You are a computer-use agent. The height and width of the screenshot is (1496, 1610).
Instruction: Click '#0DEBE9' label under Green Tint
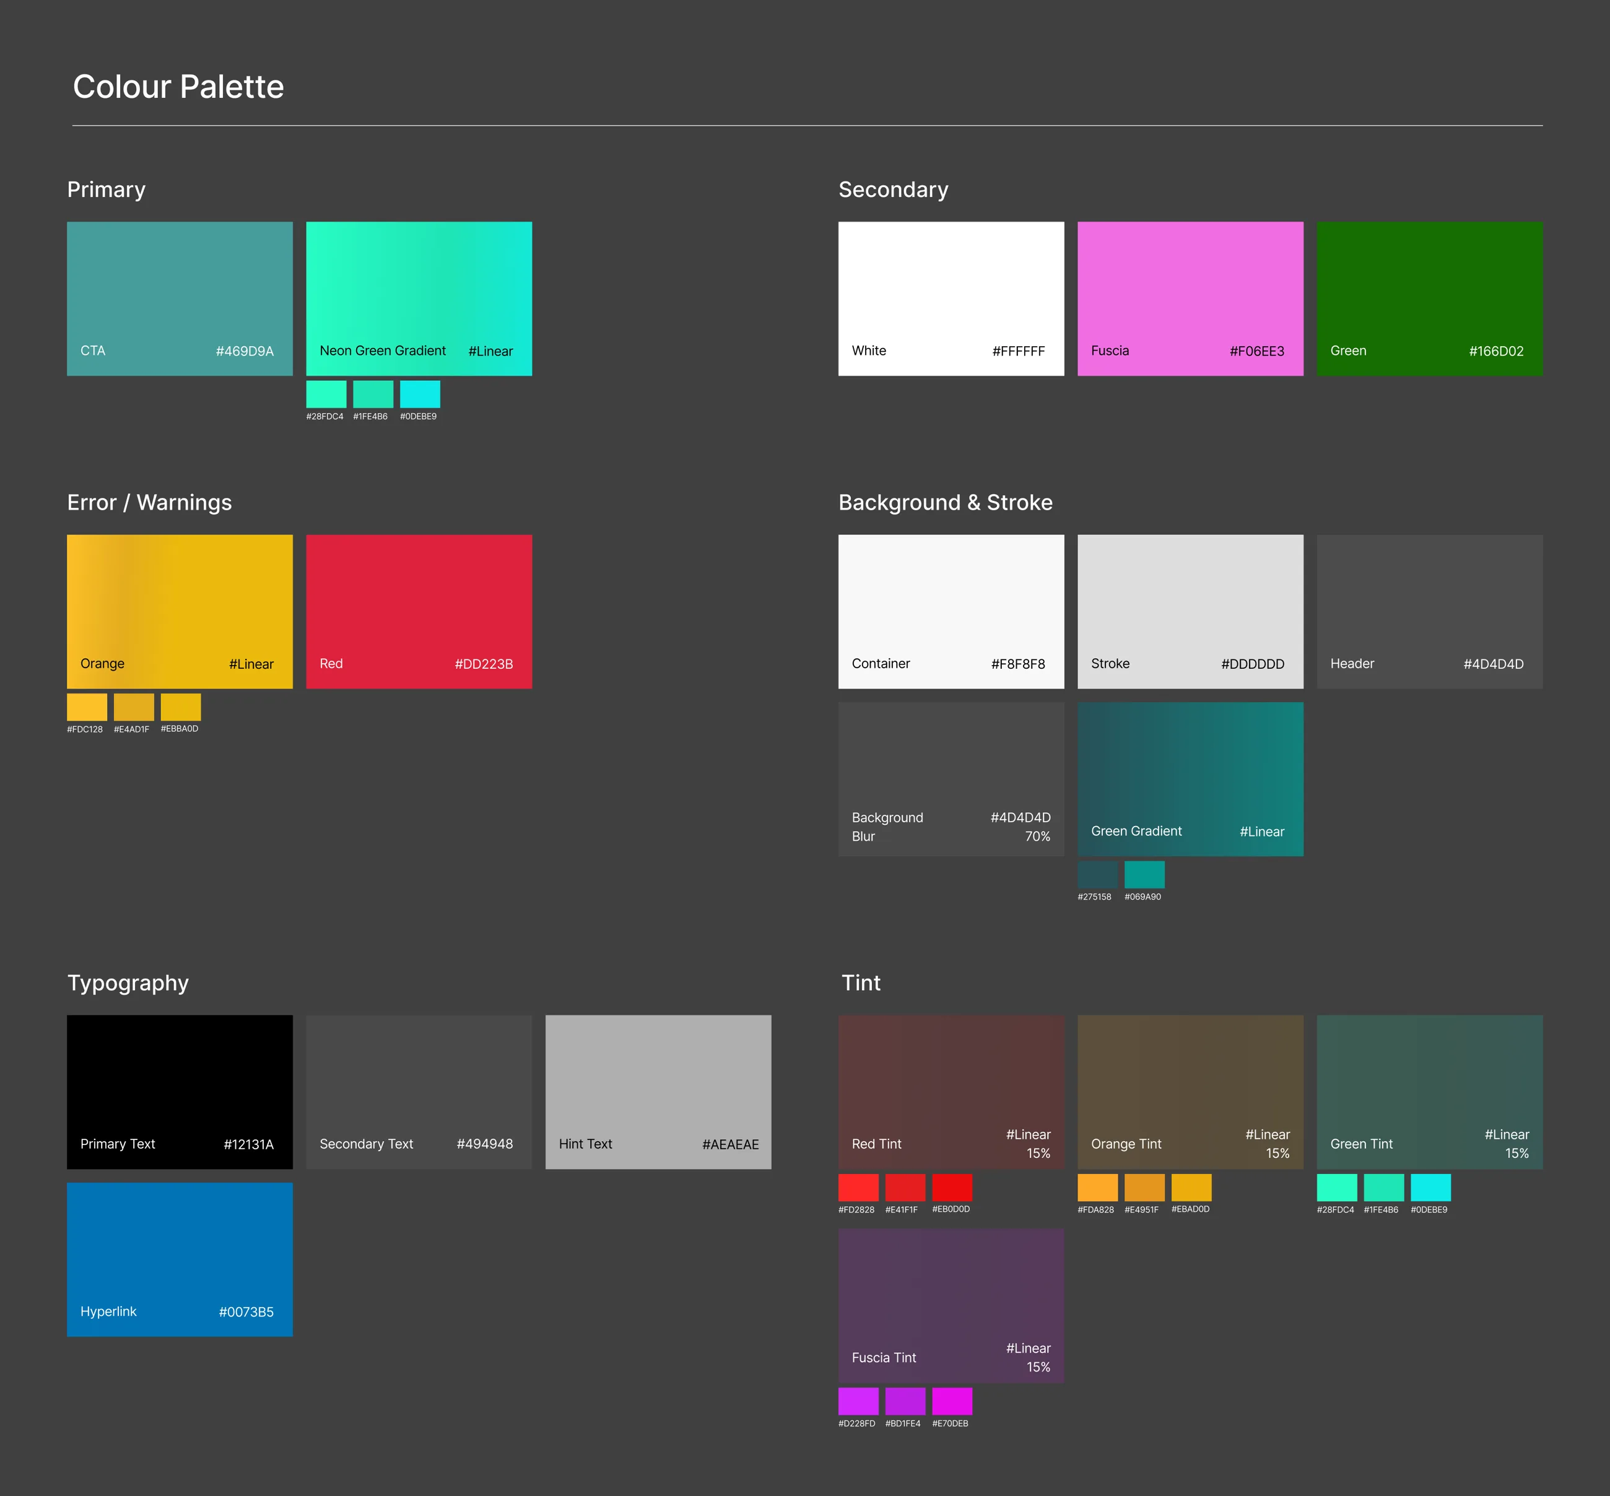1429,1209
